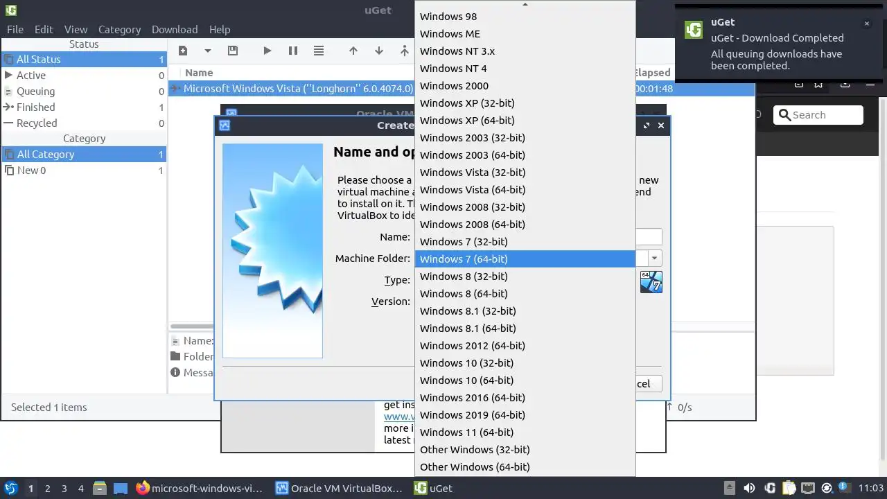Choose Windows 2008 (64-bit) option
Screen dimensions: 887x499
525,224
